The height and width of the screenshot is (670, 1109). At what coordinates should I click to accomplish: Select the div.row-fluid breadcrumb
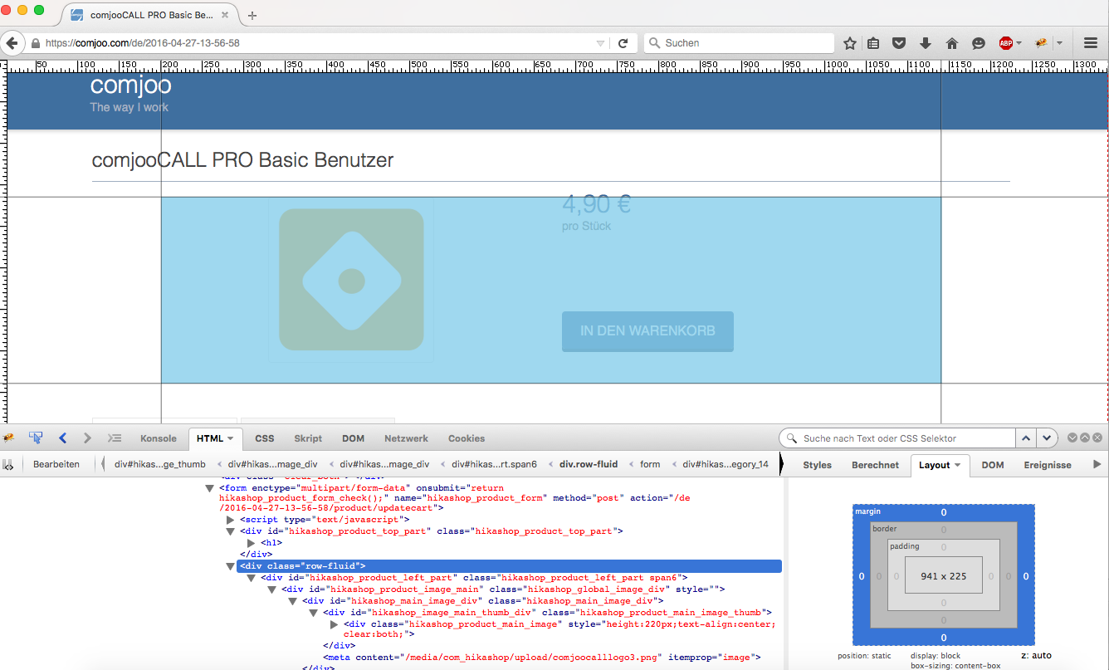pos(589,465)
